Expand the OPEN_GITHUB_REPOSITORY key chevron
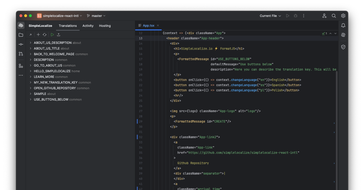This screenshot has width=364, height=190. click(x=30, y=88)
